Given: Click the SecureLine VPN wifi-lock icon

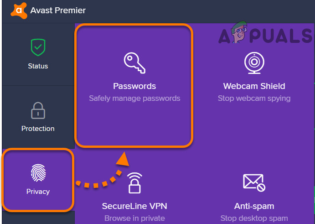Looking at the screenshot, I should point(134,182).
